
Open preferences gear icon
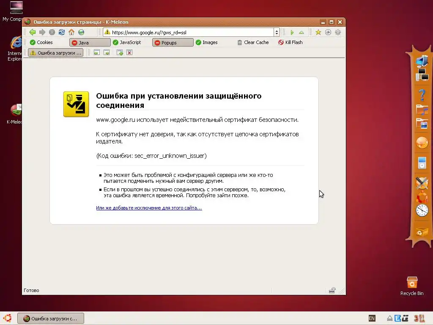(338, 32)
